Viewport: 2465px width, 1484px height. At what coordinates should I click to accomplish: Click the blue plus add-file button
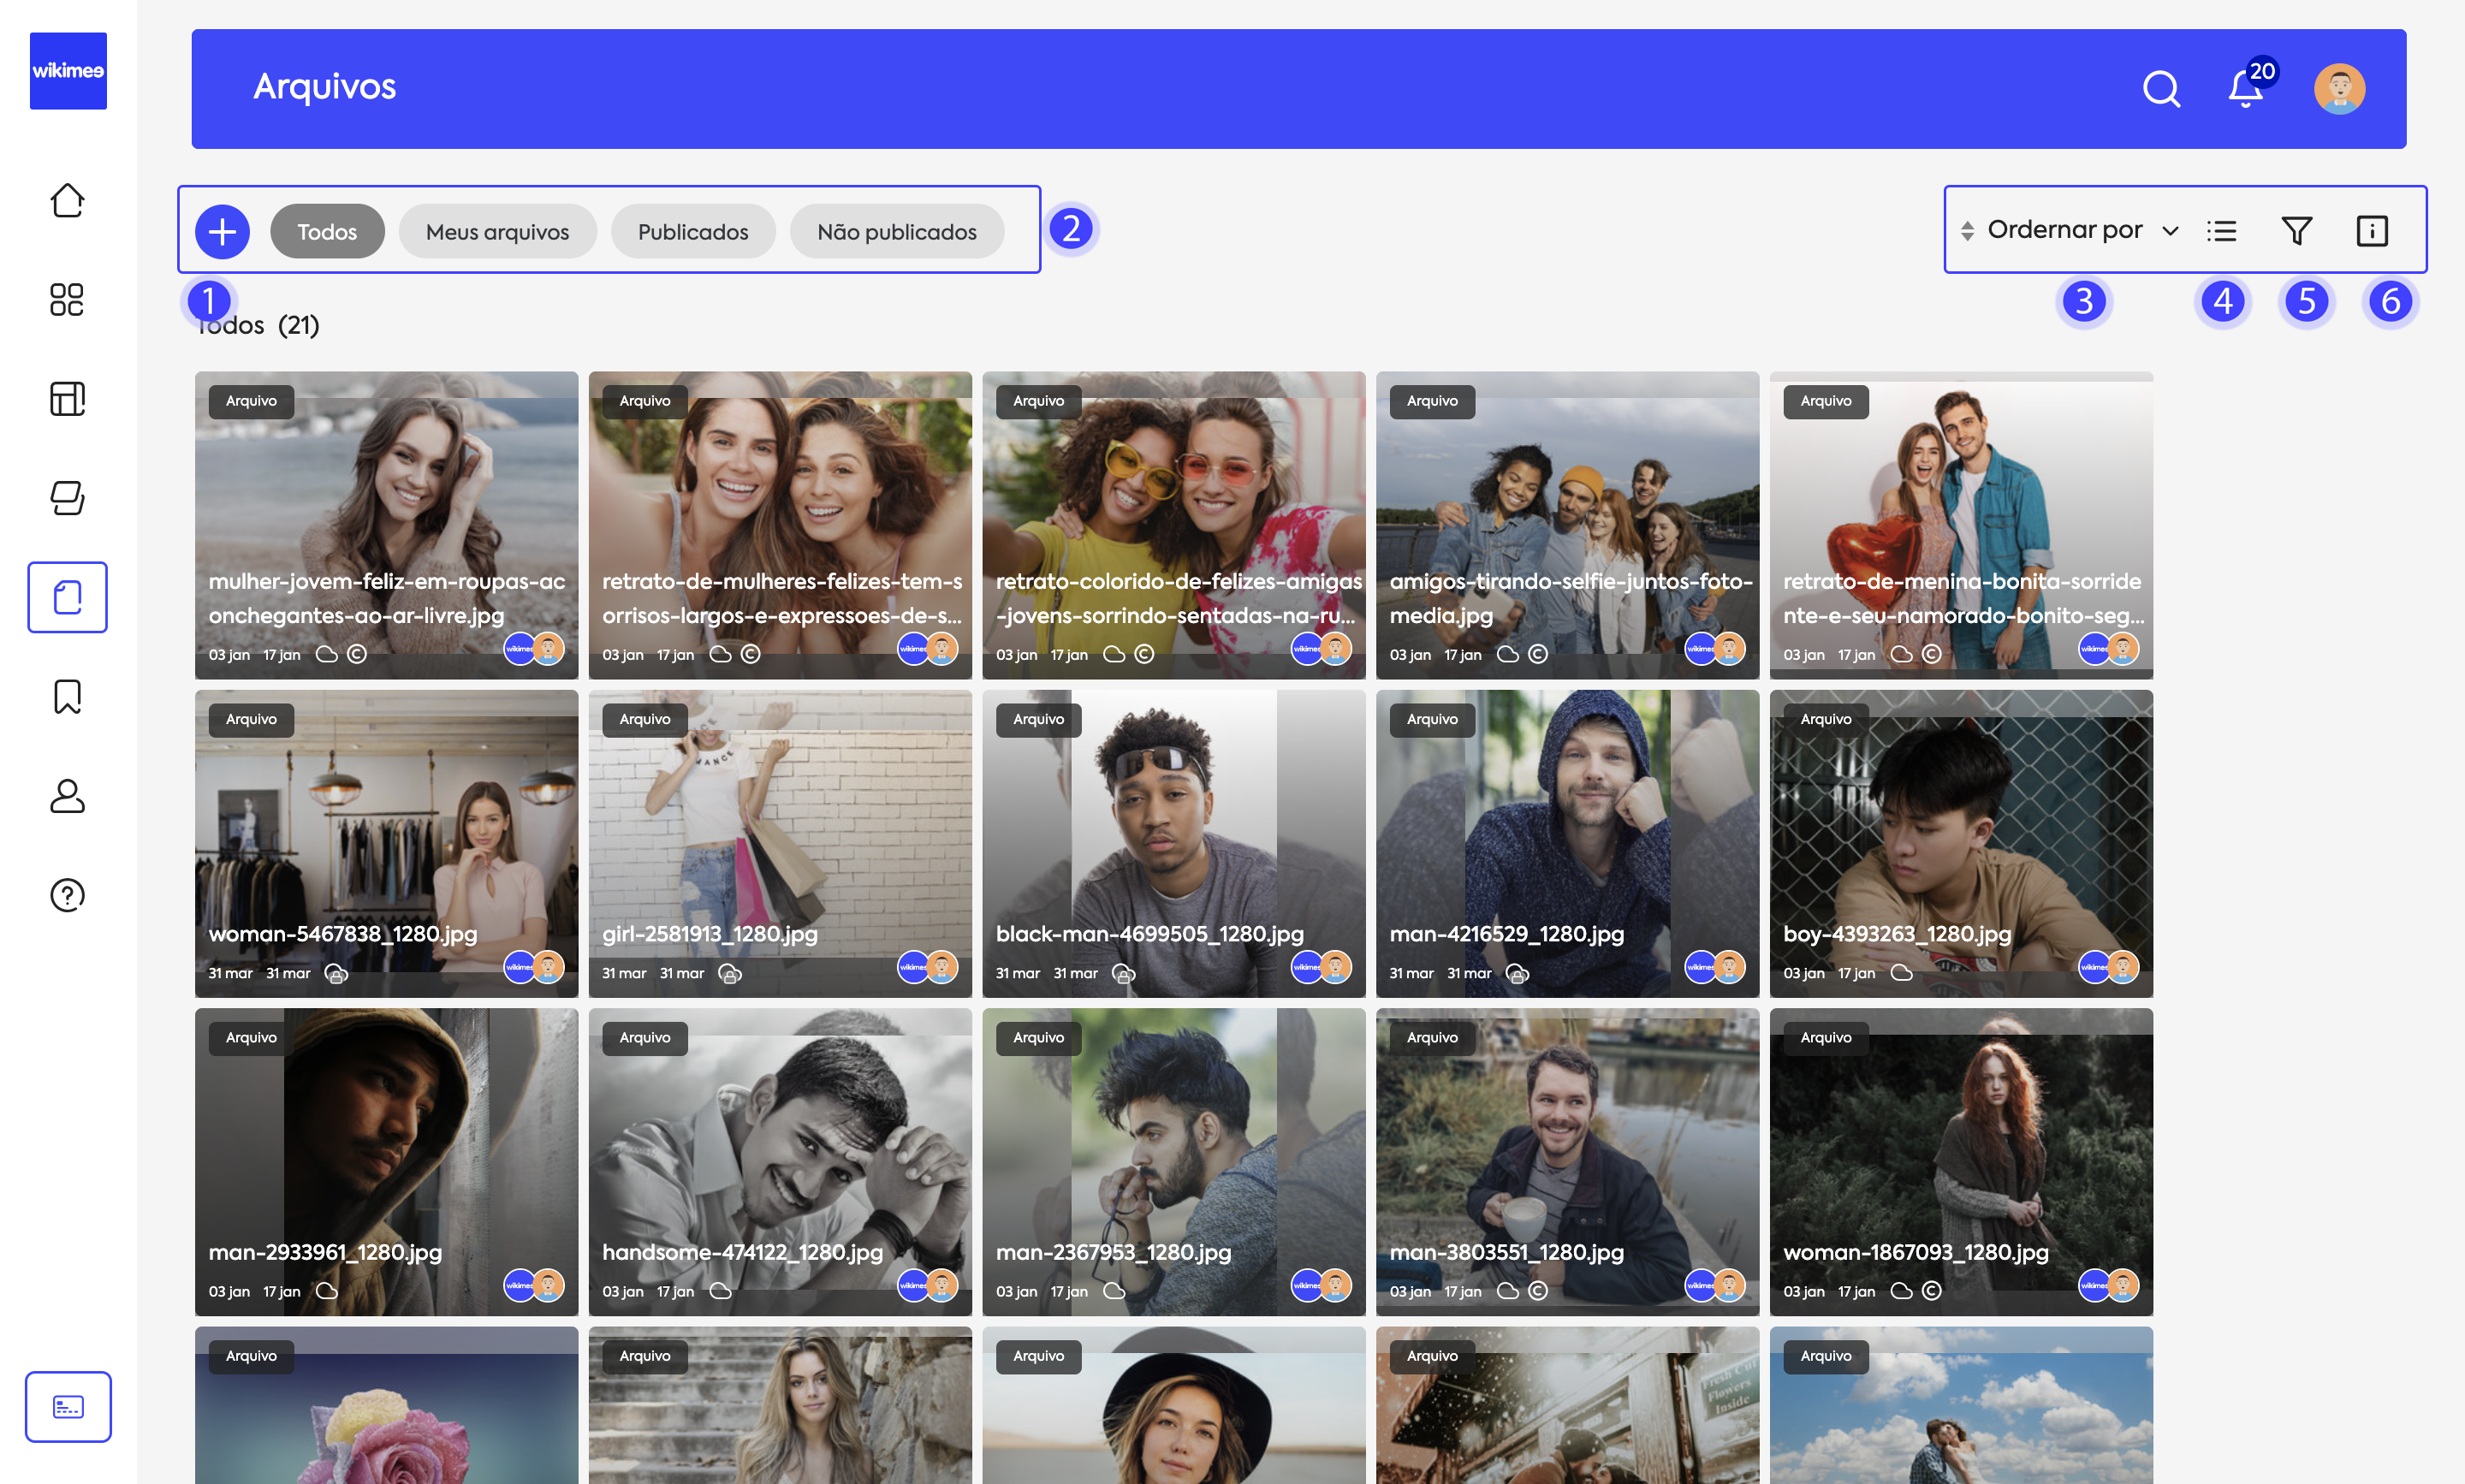(x=222, y=231)
